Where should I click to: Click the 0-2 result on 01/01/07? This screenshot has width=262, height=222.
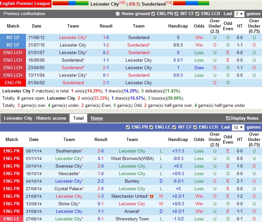106,52
